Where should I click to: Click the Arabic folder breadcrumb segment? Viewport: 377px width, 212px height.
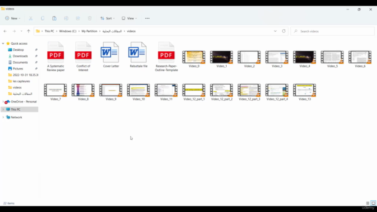tap(112, 31)
